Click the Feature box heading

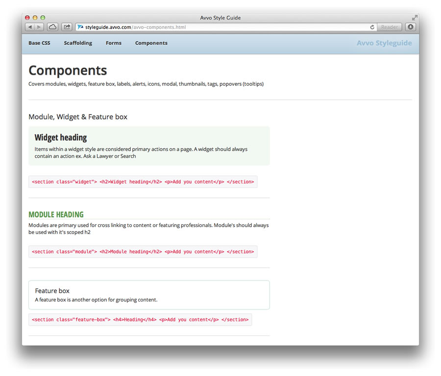[x=52, y=291]
